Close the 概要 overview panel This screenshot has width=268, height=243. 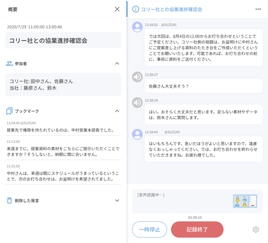[x=117, y=9]
